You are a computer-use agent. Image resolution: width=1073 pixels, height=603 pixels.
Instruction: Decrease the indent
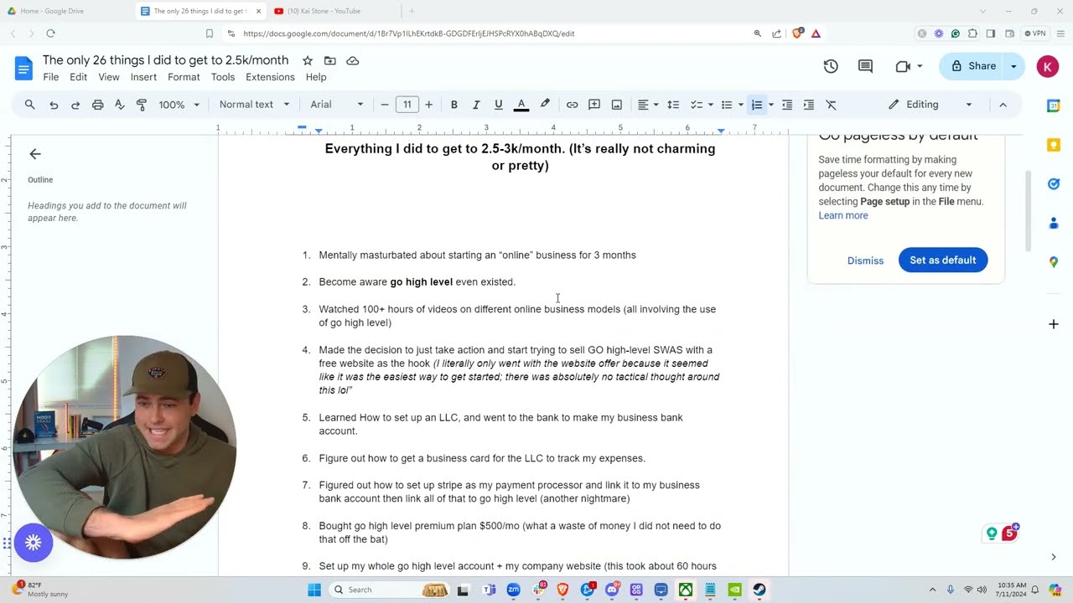(787, 105)
